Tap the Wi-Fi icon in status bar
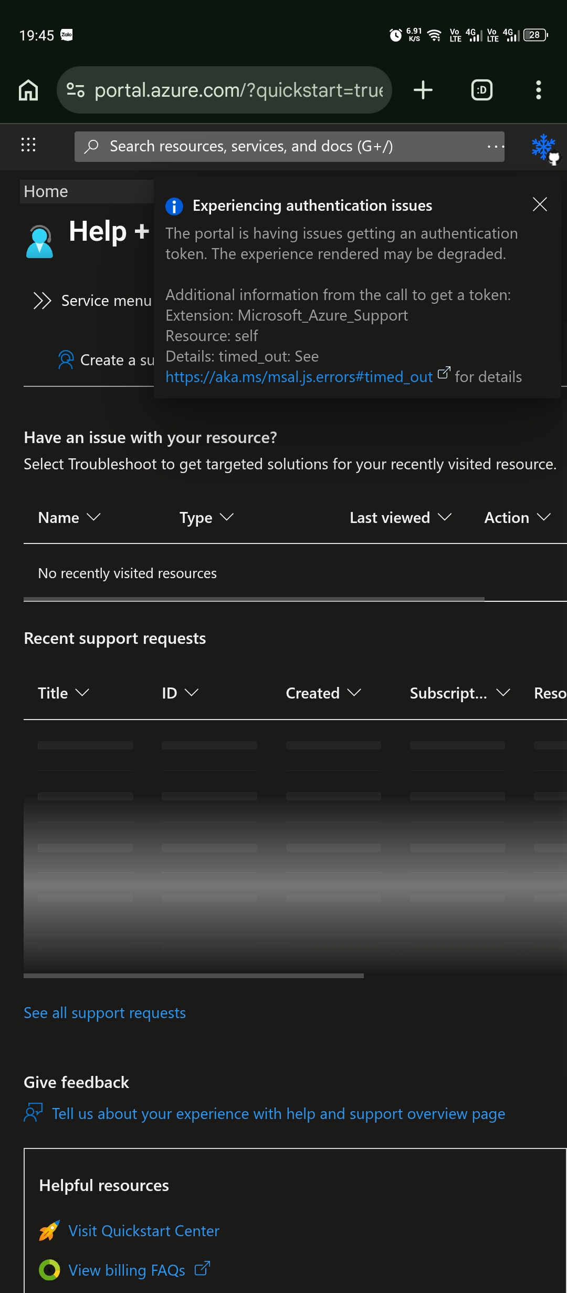 (x=434, y=35)
